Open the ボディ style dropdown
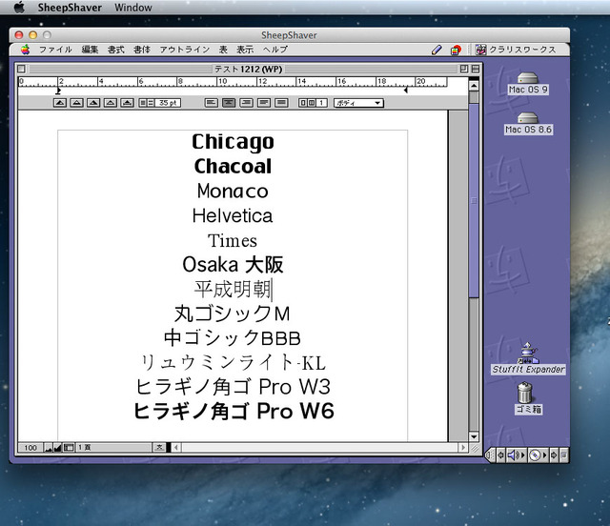 pyautogui.click(x=358, y=103)
